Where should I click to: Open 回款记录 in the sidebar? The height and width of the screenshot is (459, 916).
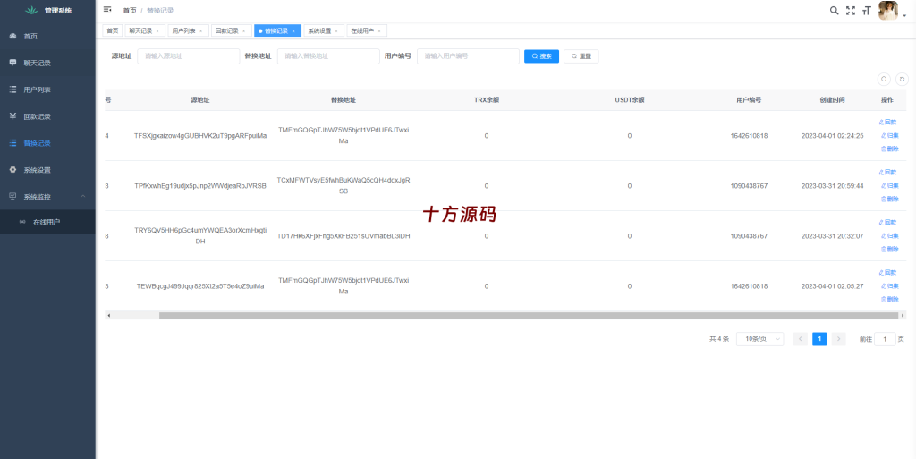tap(48, 117)
